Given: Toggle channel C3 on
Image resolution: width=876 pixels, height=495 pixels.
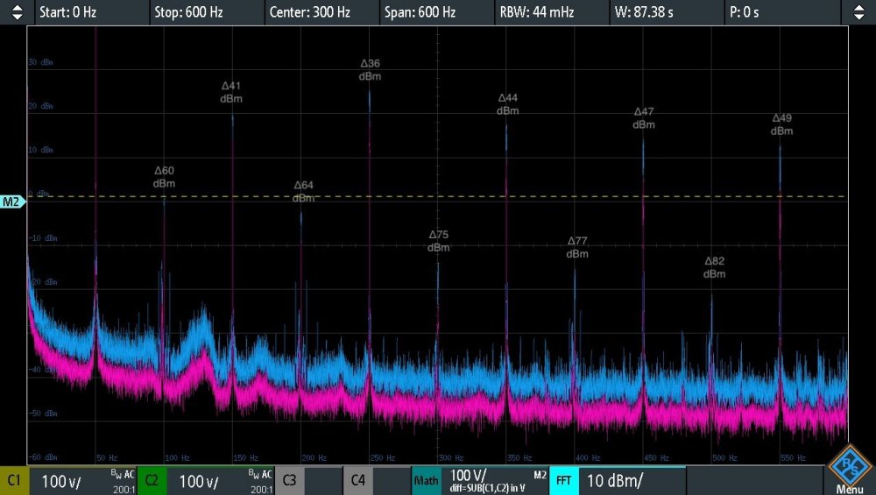Looking at the screenshot, I should [x=289, y=481].
